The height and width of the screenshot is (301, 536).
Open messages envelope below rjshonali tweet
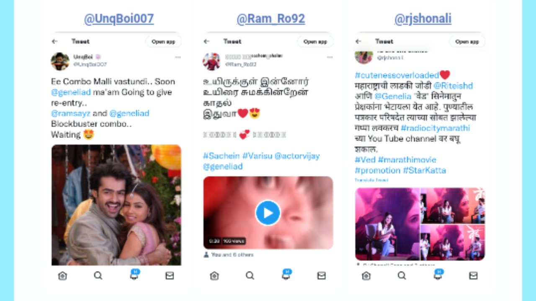pyautogui.click(x=473, y=275)
